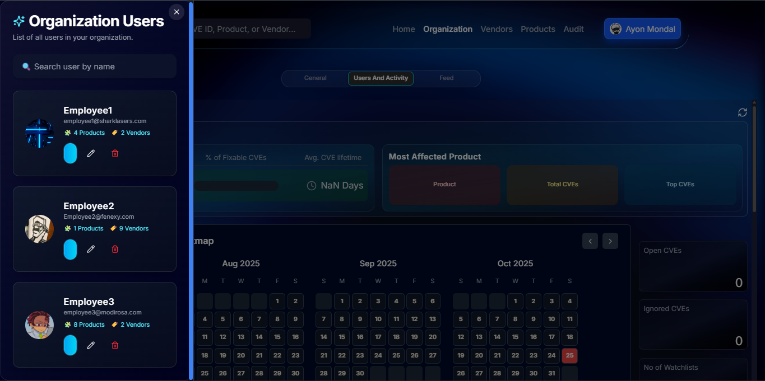
Task: Close the Organization Users panel
Action: tap(177, 12)
